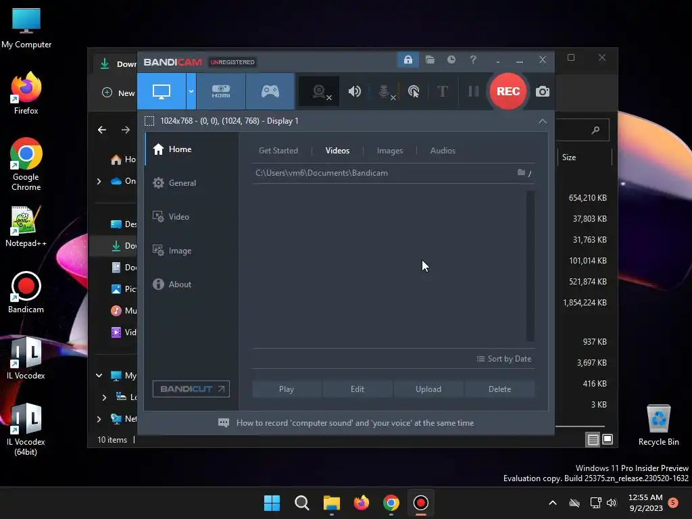
Task: Switch Explorer to large thumbnails view icon
Action: (608, 439)
